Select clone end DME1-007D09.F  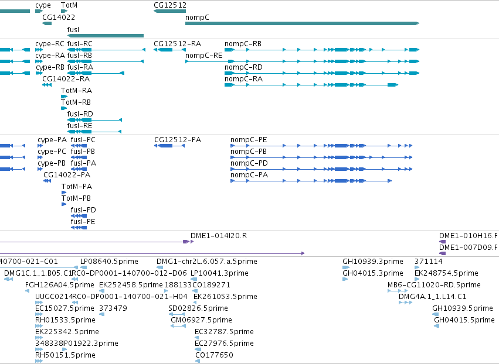click(x=442, y=253)
